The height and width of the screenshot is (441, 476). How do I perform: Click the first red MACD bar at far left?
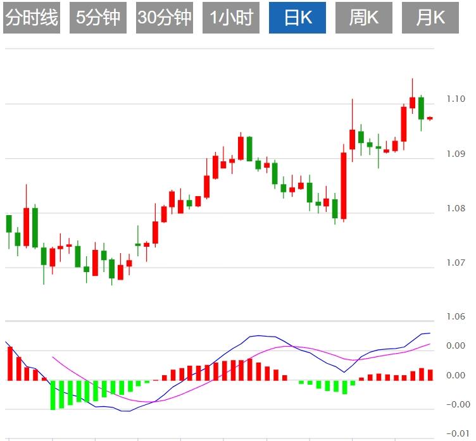point(9,364)
